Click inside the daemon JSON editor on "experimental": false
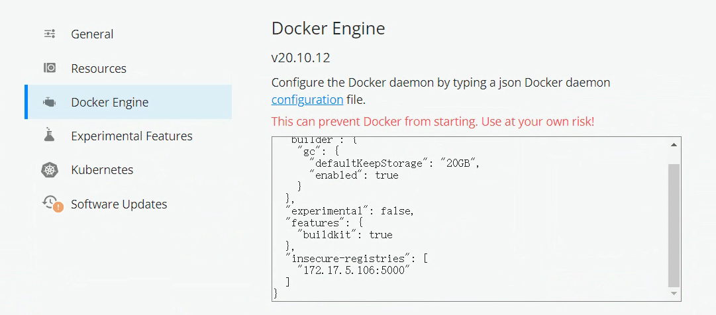 [x=349, y=211]
